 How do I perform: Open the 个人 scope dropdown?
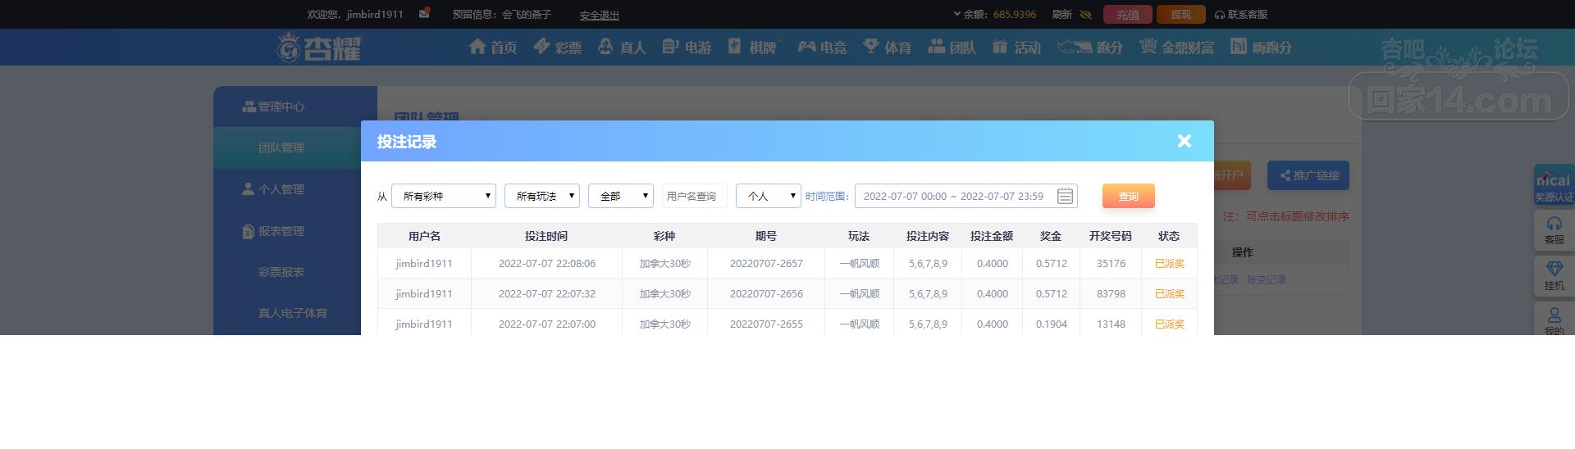(x=769, y=197)
